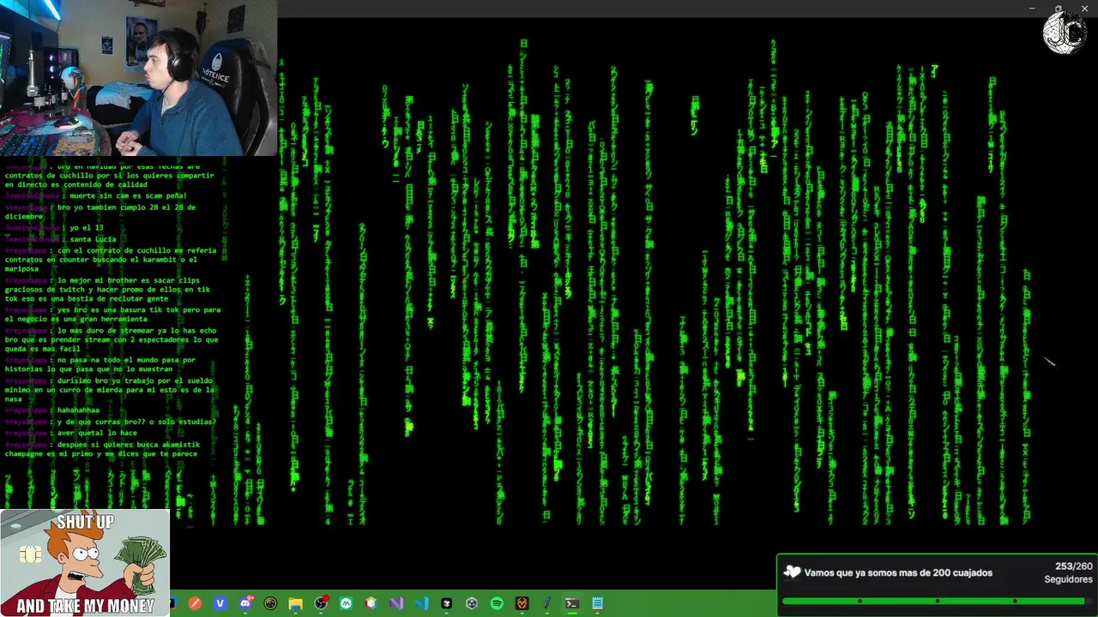Click 'Vamos que ya somos mas de 200 cuajados'
This screenshot has width=1098, height=617.
898,572
